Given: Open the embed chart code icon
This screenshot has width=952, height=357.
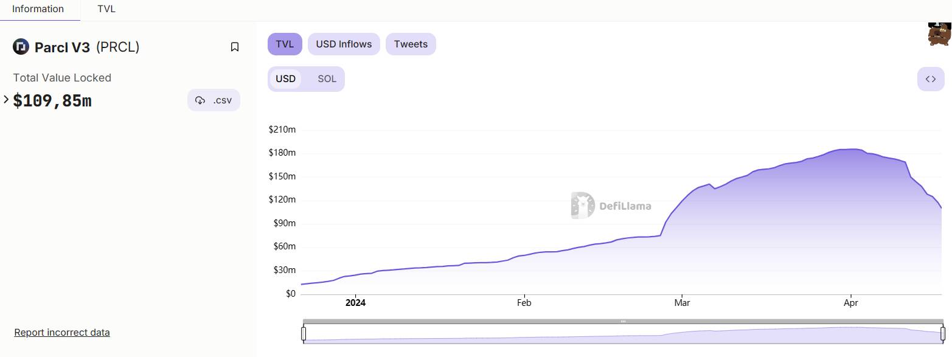Looking at the screenshot, I should tap(931, 79).
